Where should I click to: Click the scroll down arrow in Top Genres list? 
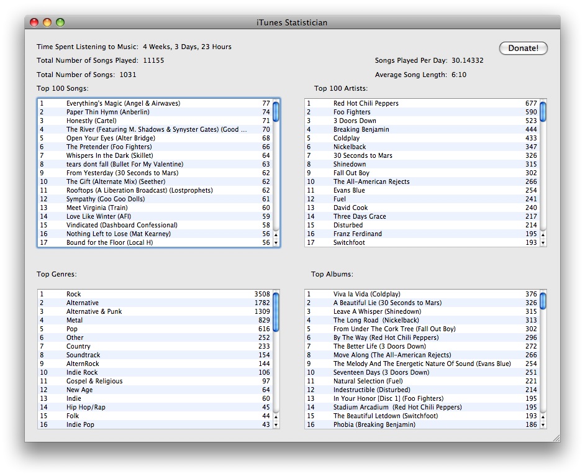click(276, 424)
